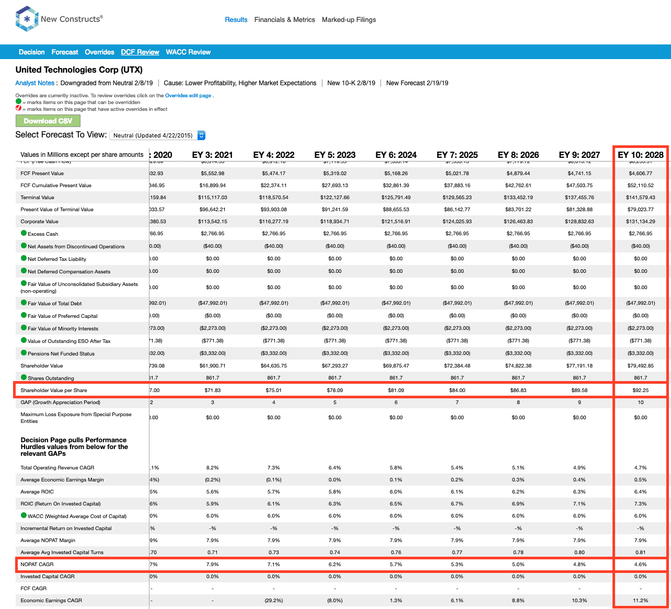The width and height of the screenshot is (671, 609).
Task: Open the Select Forecast To View dropdown
Action: pos(157,135)
